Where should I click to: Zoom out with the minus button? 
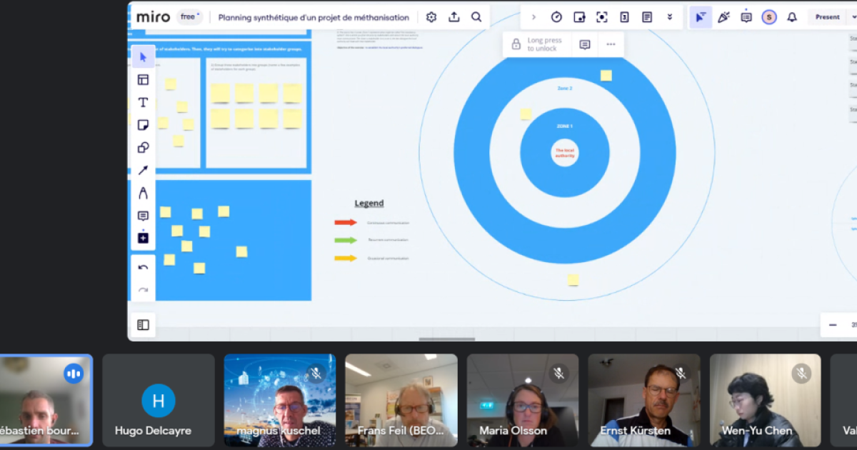(x=833, y=325)
